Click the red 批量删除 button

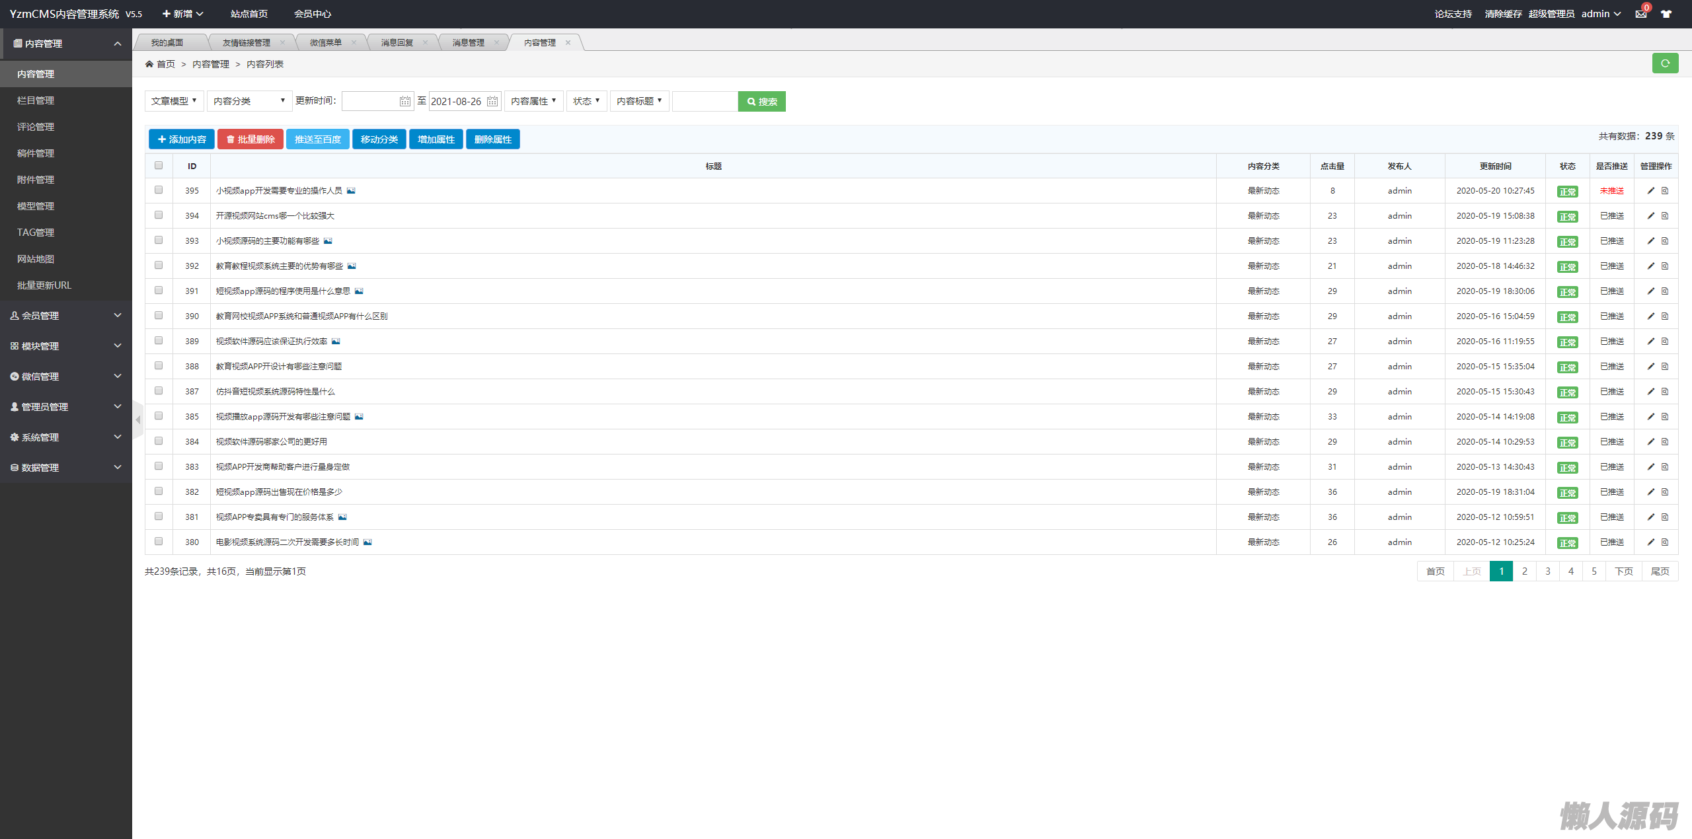pos(250,139)
